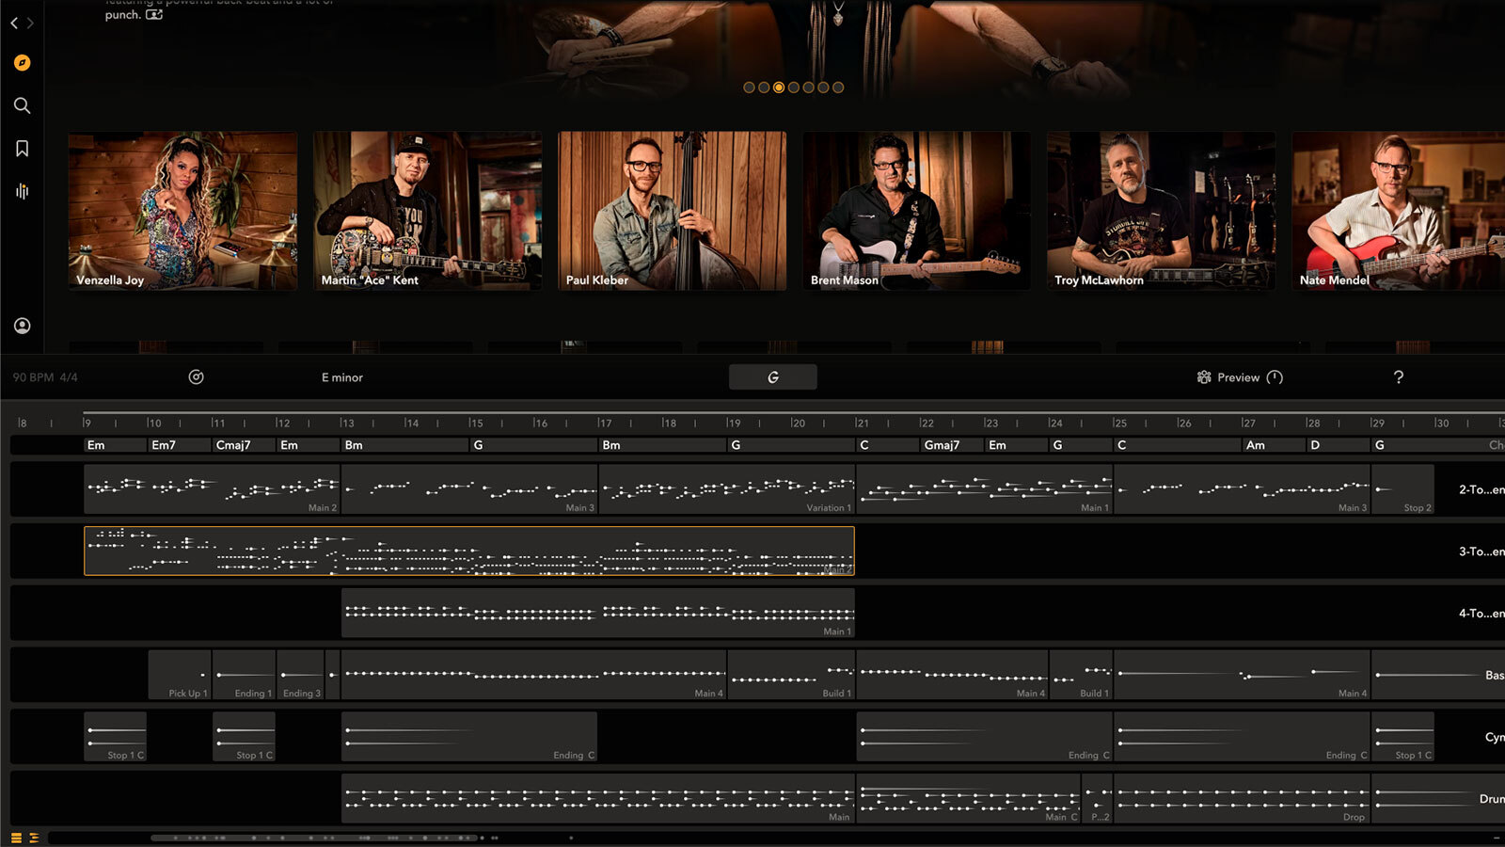Toggle the Preview mode button

tap(1239, 377)
